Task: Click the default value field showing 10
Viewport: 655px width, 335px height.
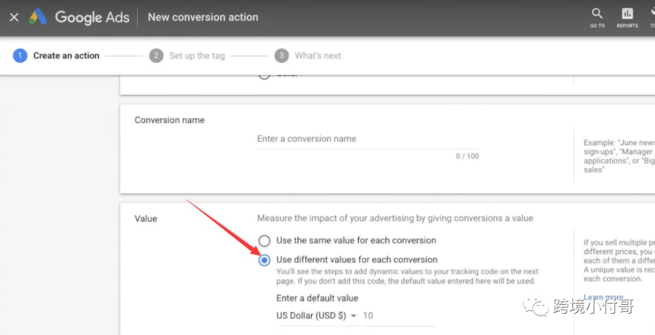Action: pyautogui.click(x=399, y=316)
